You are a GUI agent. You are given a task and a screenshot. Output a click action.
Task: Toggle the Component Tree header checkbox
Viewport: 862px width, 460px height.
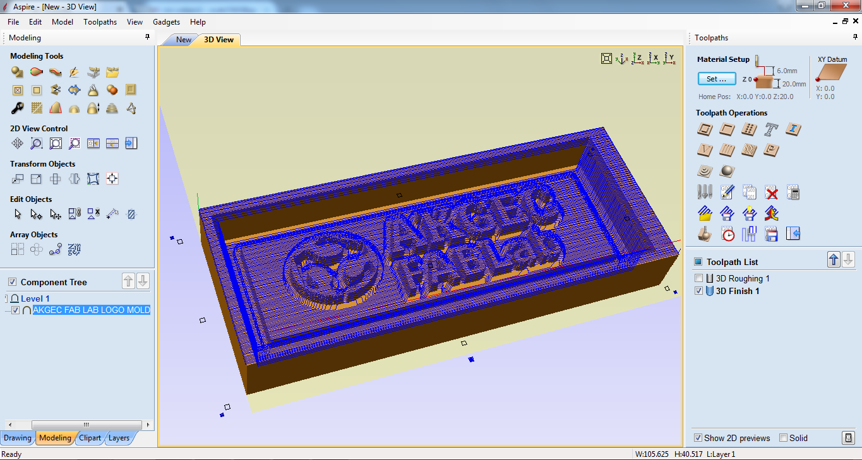point(13,282)
